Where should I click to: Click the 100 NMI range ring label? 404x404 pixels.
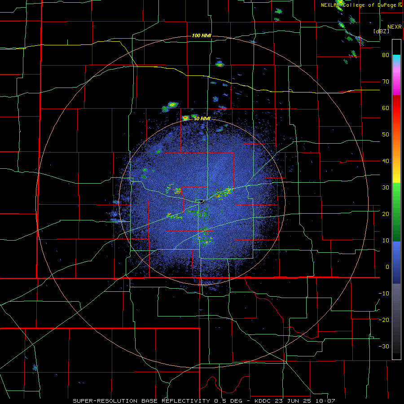(x=202, y=35)
